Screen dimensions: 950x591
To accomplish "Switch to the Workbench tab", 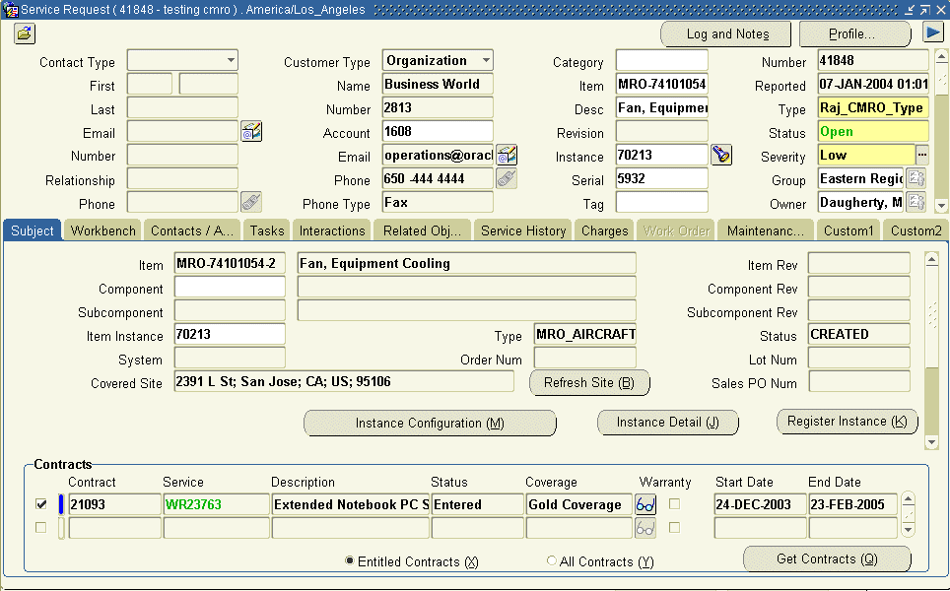I will click(103, 230).
